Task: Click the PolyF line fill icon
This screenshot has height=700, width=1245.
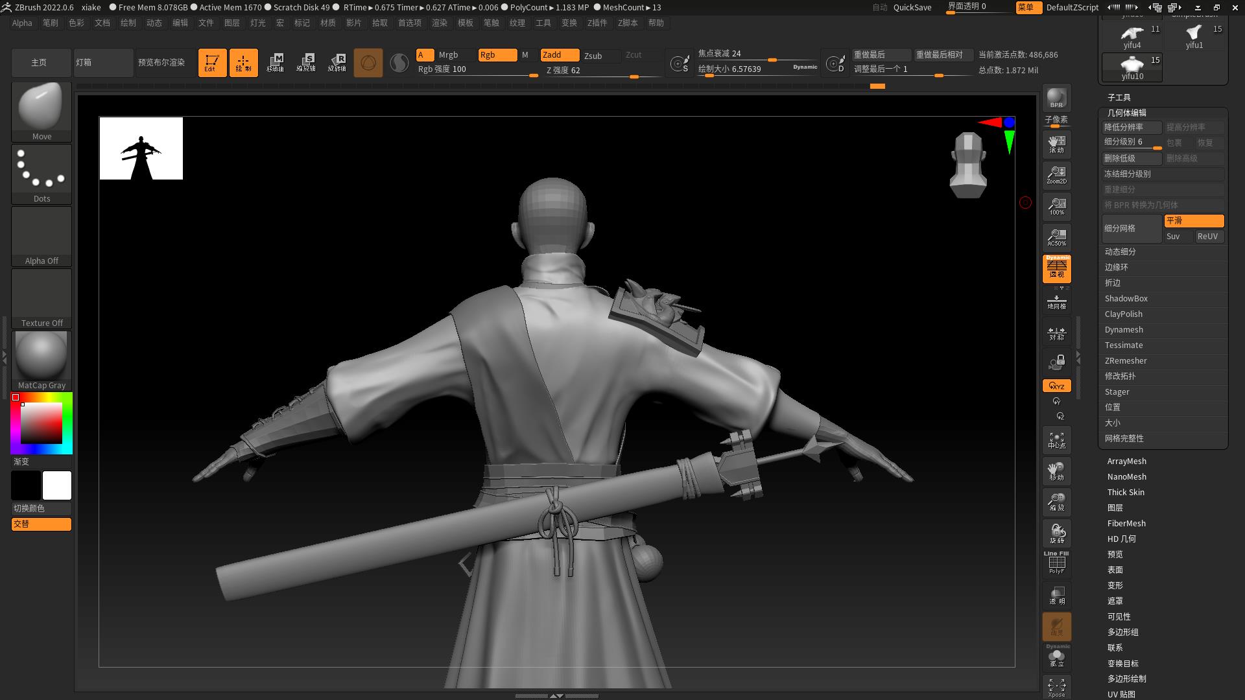Action: tap(1056, 563)
